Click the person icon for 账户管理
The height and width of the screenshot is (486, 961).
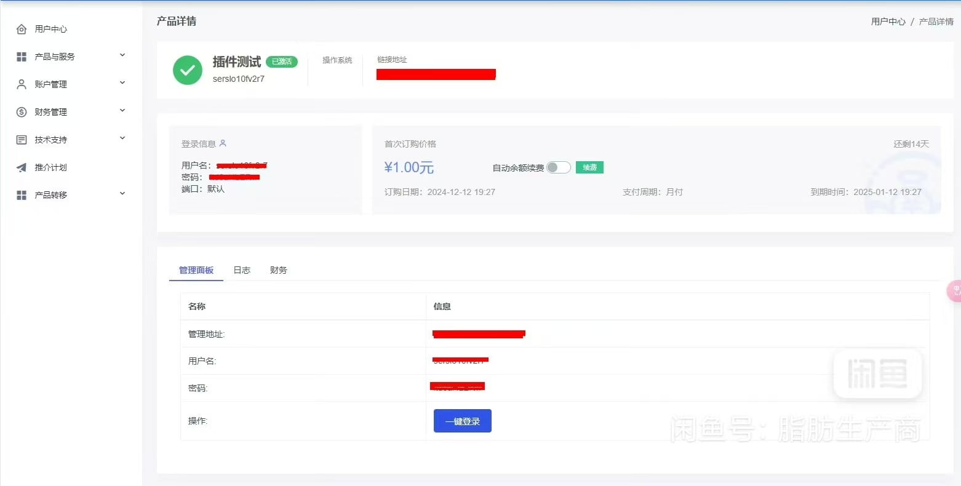pyautogui.click(x=22, y=84)
